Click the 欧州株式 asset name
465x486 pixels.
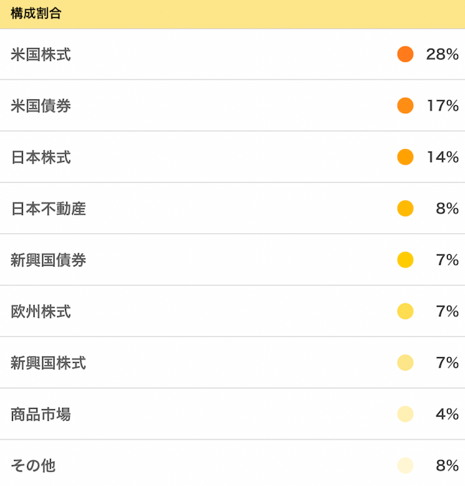pyautogui.click(x=41, y=311)
